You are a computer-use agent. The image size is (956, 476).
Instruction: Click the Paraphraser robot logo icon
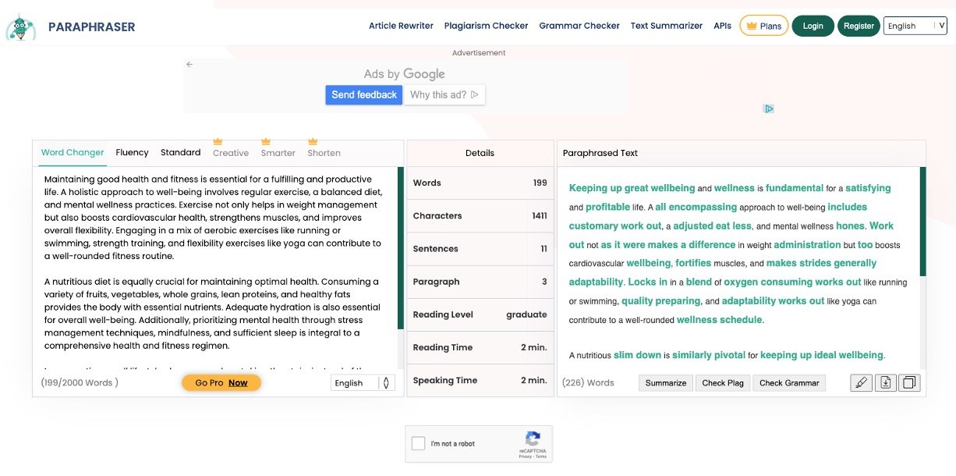(20, 27)
